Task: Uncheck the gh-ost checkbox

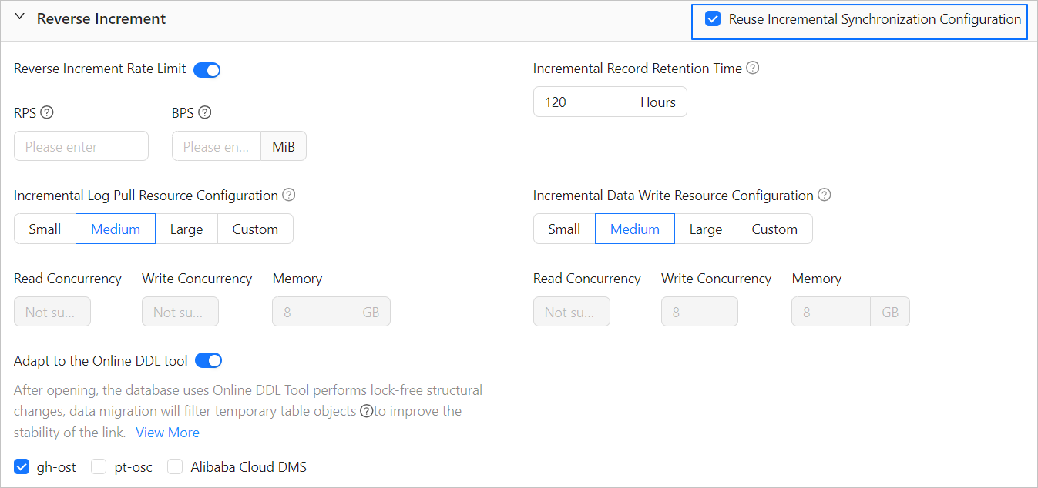Action: [x=22, y=466]
